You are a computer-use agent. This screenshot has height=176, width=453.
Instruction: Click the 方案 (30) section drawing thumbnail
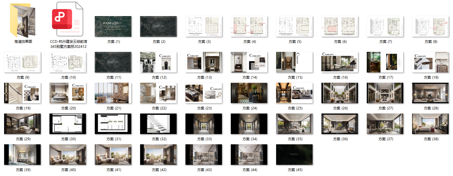pyautogui.click(x=68, y=124)
